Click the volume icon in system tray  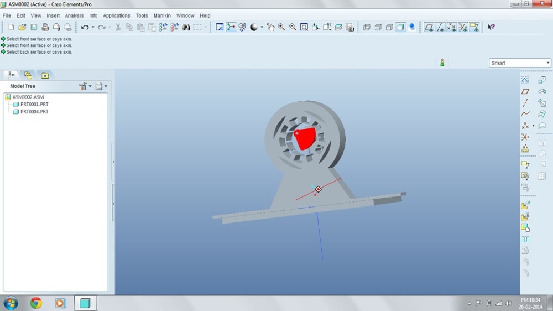[508, 303]
